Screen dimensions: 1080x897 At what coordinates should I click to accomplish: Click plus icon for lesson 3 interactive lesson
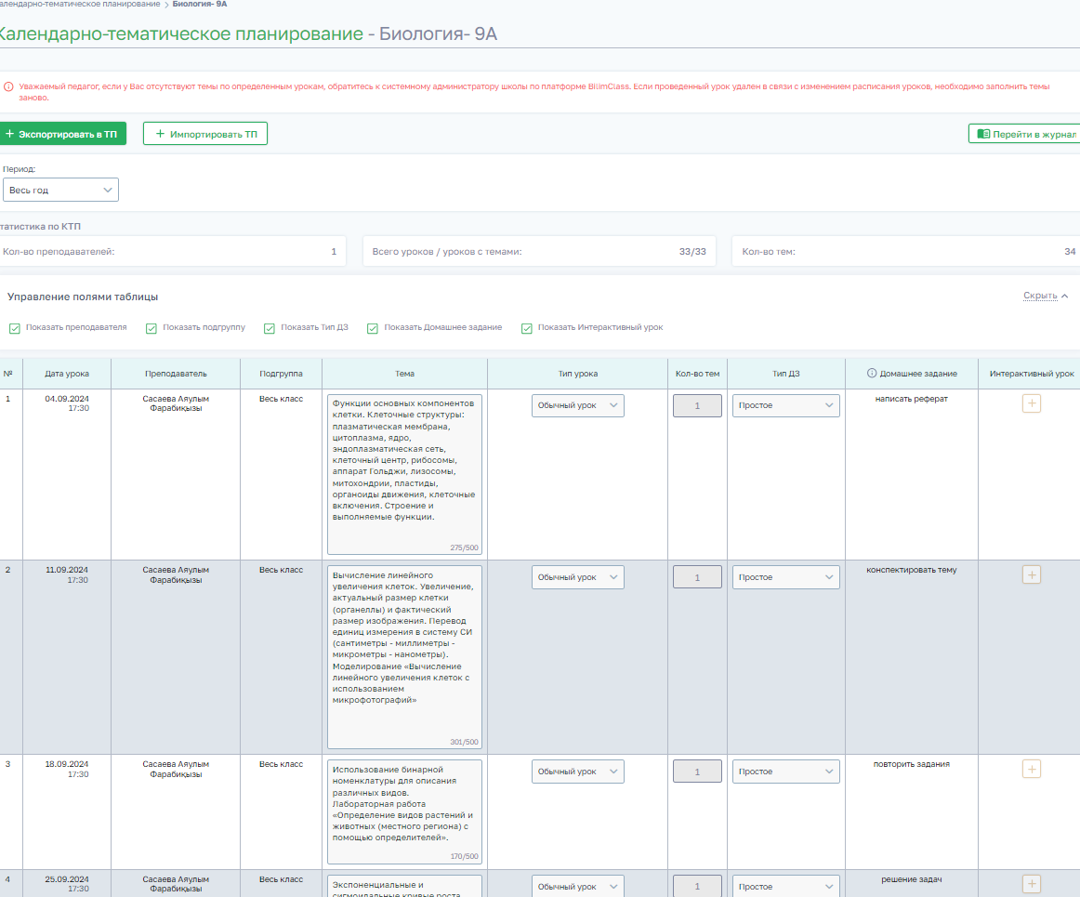pos(1031,769)
